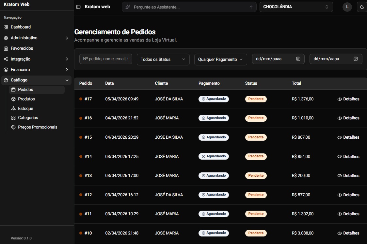Expand the Administrativo menu

click(36, 38)
